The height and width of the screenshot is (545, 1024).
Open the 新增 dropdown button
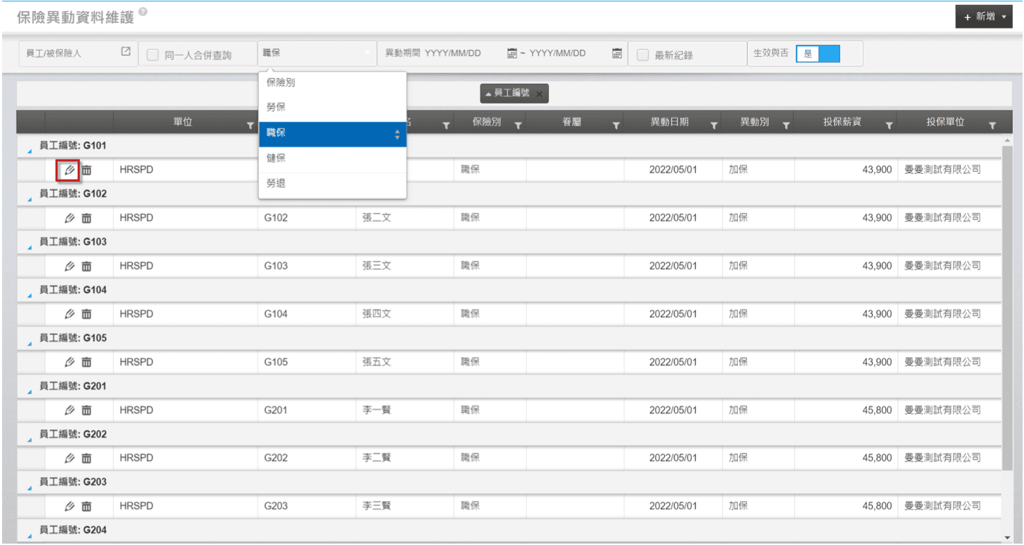pyautogui.click(x=983, y=17)
